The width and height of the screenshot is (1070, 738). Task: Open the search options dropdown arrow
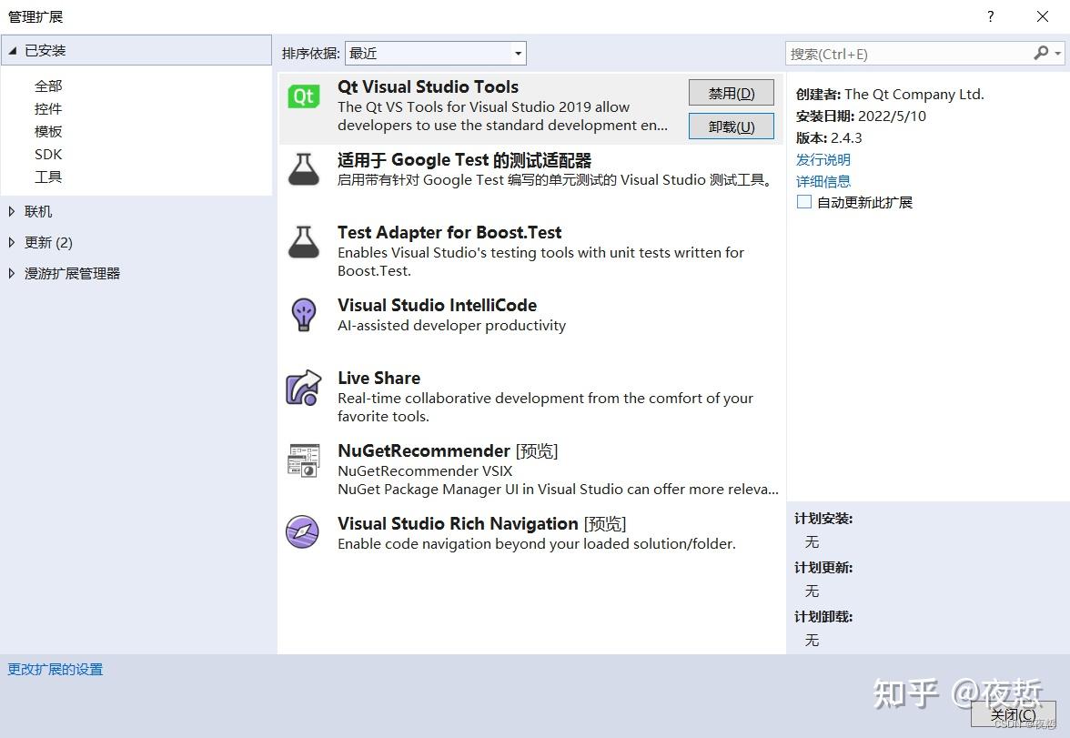(x=1059, y=54)
